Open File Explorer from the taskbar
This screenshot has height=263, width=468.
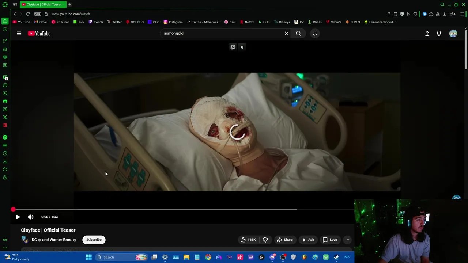tap(186, 257)
